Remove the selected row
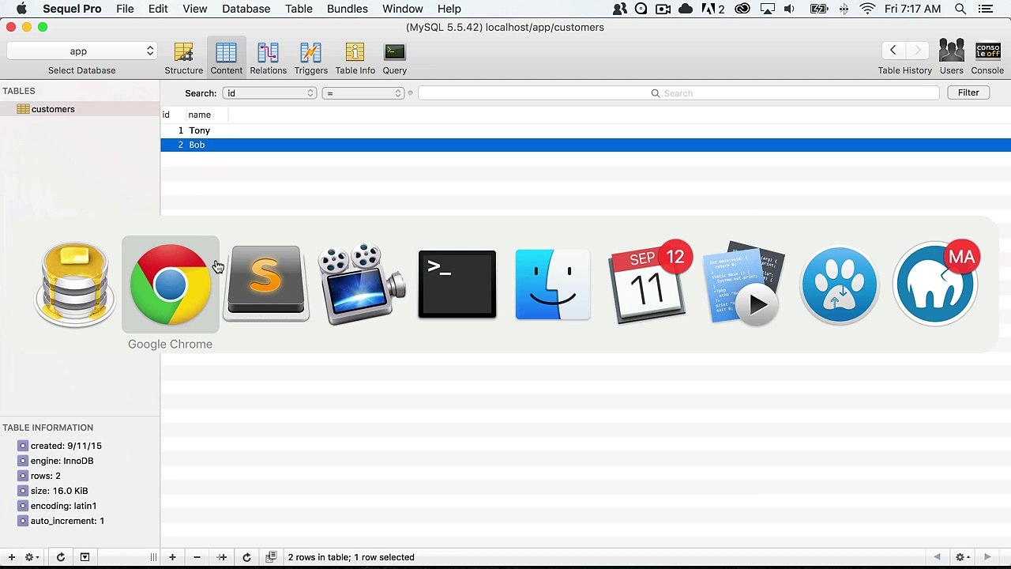The image size is (1011, 569). pos(197,557)
